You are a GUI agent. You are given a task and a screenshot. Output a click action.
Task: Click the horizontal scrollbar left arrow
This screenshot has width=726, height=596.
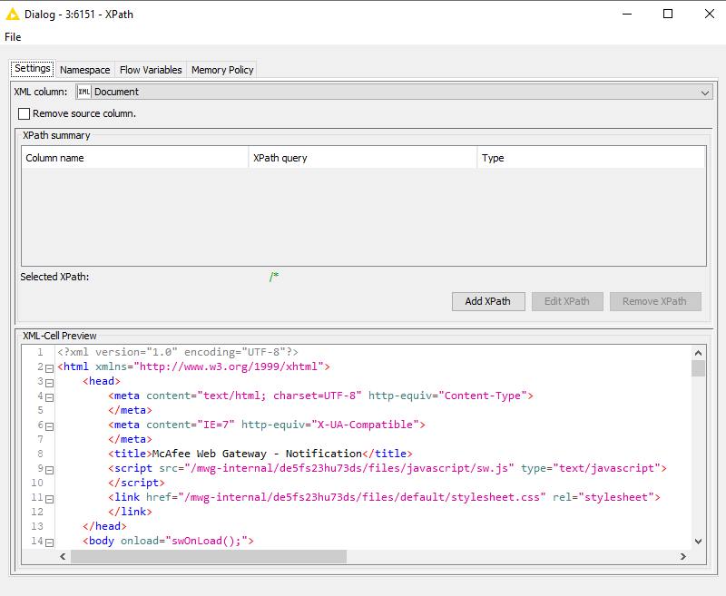pyautogui.click(x=63, y=557)
